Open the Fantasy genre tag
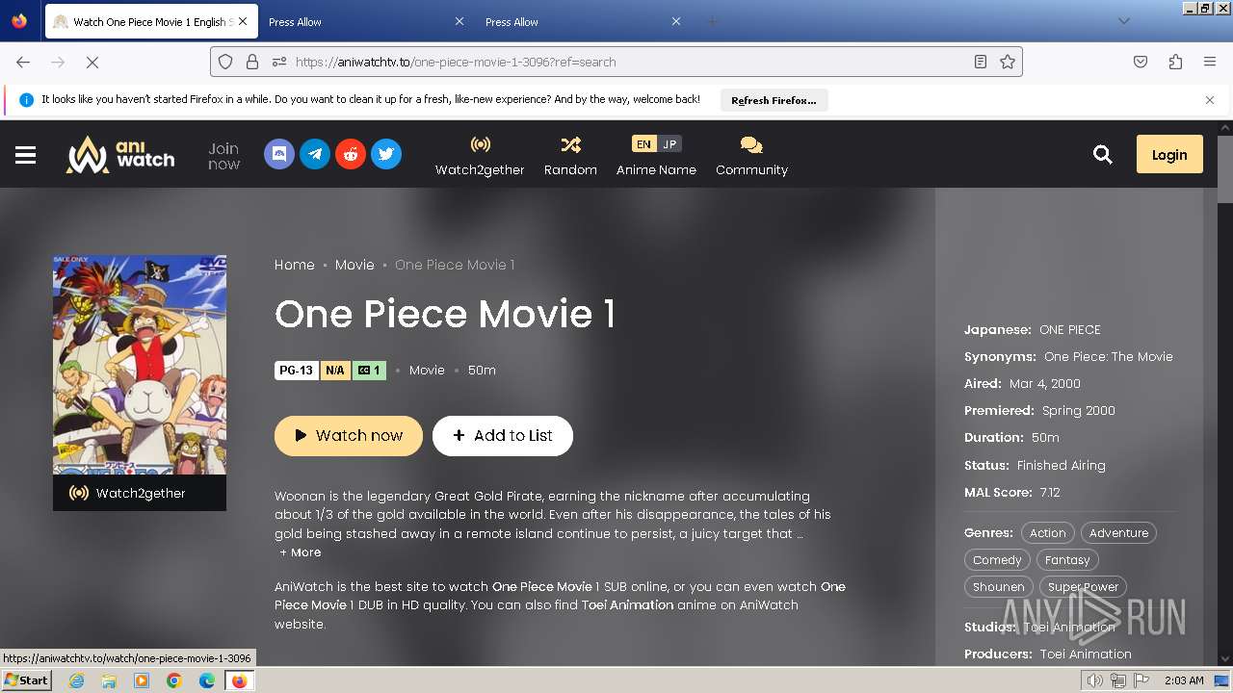This screenshot has width=1233, height=693. (x=1067, y=559)
